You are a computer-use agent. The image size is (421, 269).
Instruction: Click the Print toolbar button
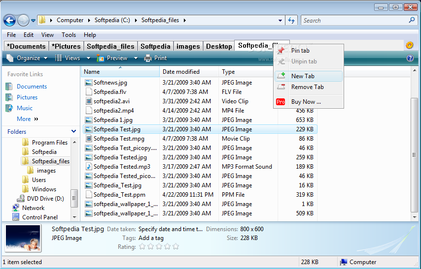(x=155, y=58)
